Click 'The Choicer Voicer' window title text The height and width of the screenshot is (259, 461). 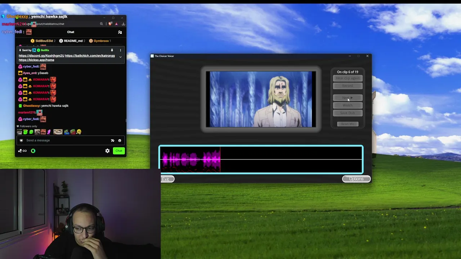coord(164,56)
